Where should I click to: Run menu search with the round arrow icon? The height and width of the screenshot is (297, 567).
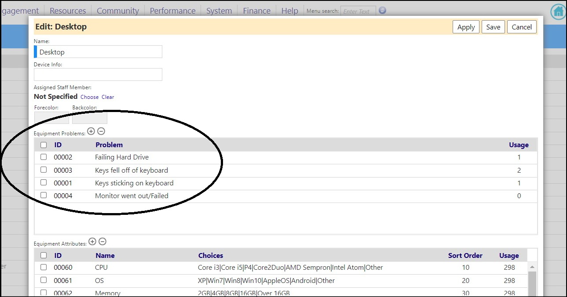point(382,11)
